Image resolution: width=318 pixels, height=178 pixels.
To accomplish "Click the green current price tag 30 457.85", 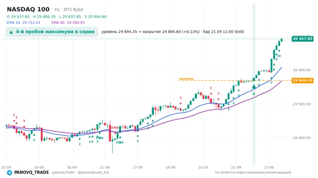I will [x=303, y=39].
